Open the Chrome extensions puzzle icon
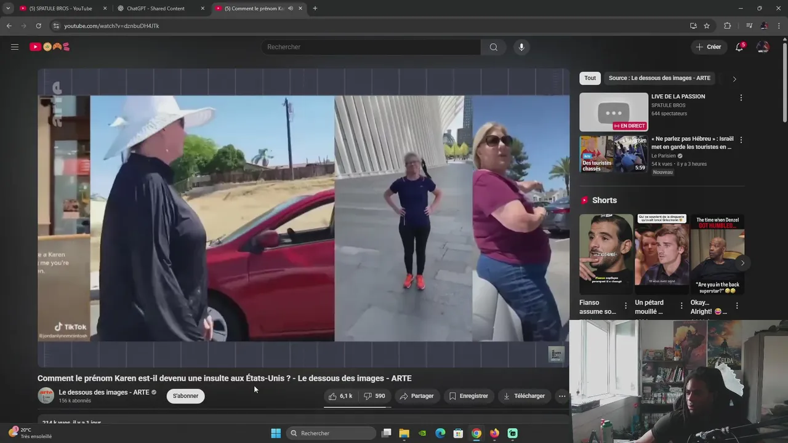 727,26
